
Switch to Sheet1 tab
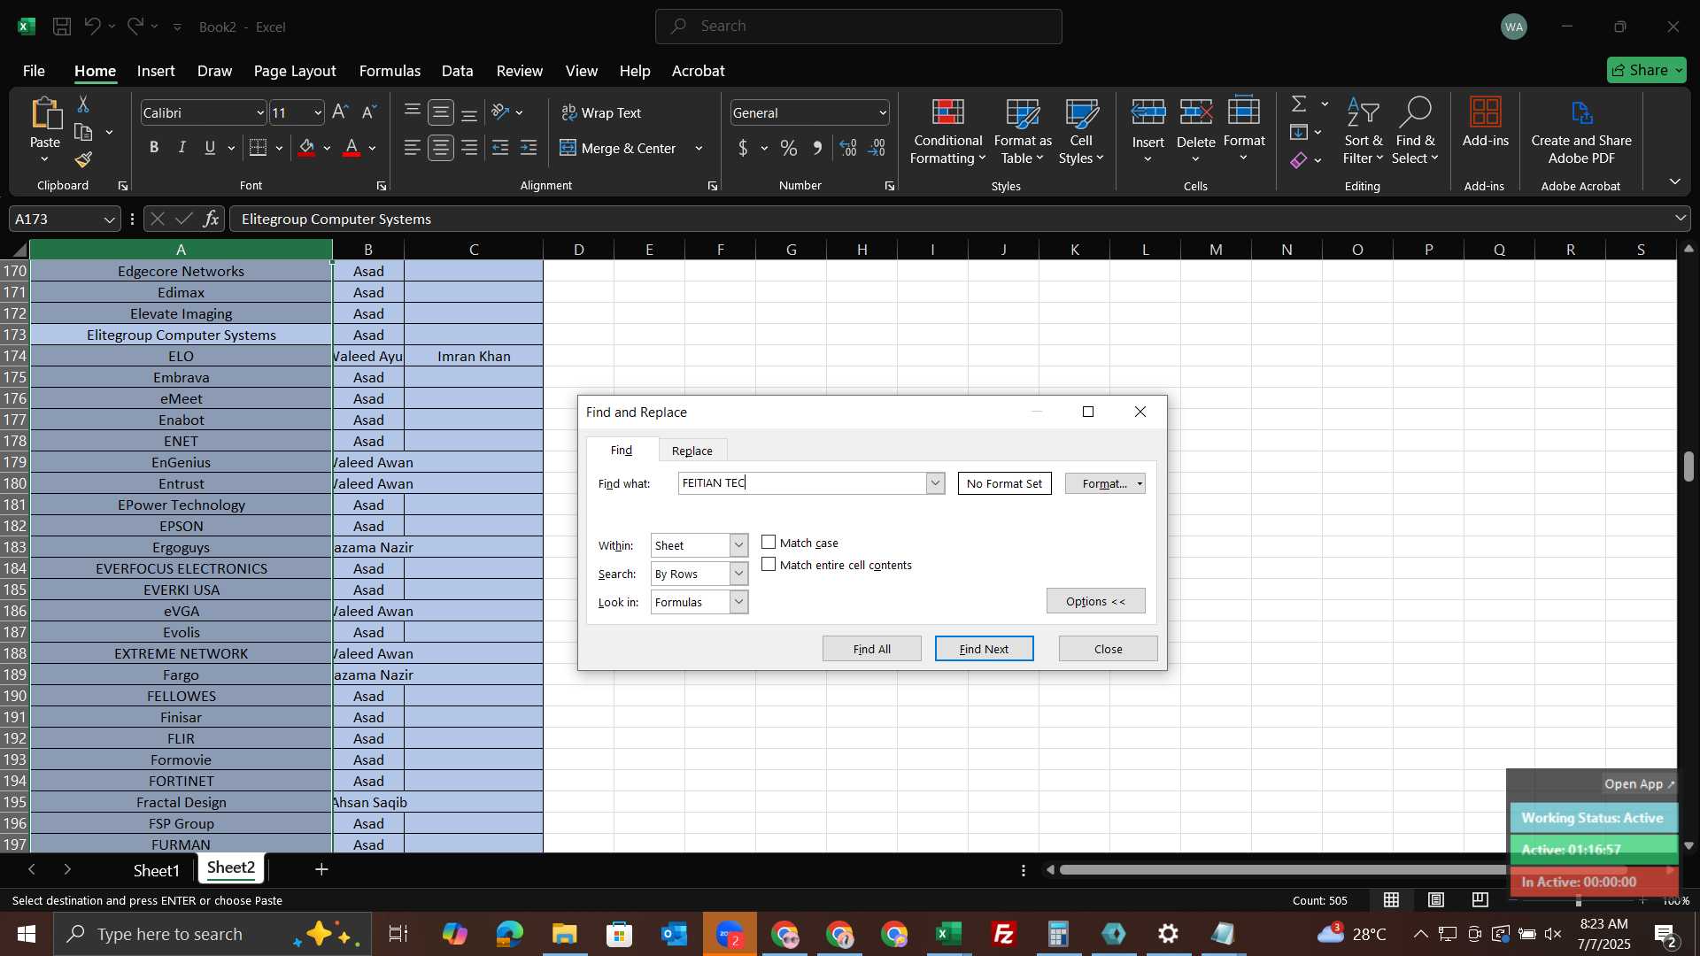click(x=156, y=870)
